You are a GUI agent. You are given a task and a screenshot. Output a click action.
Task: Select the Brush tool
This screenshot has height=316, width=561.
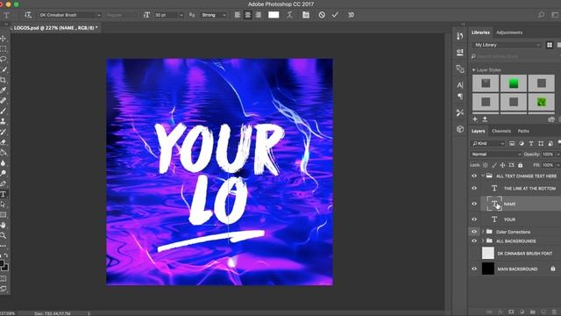[x=4, y=111]
